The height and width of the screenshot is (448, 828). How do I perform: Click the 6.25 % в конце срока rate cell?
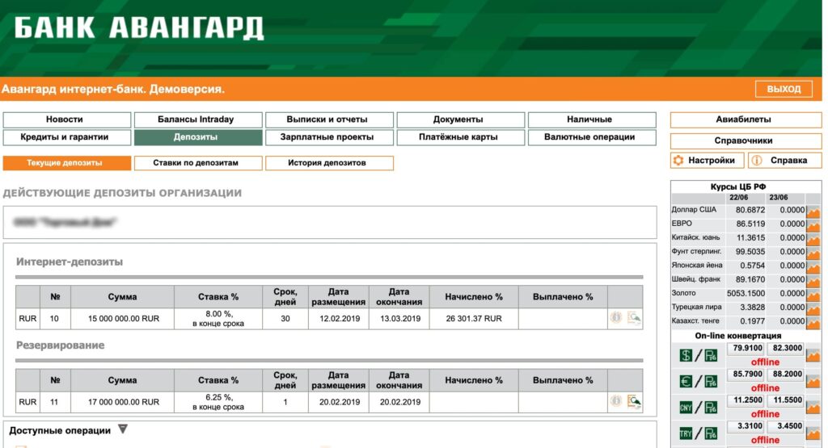pyautogui.click(x=218, y=402)
